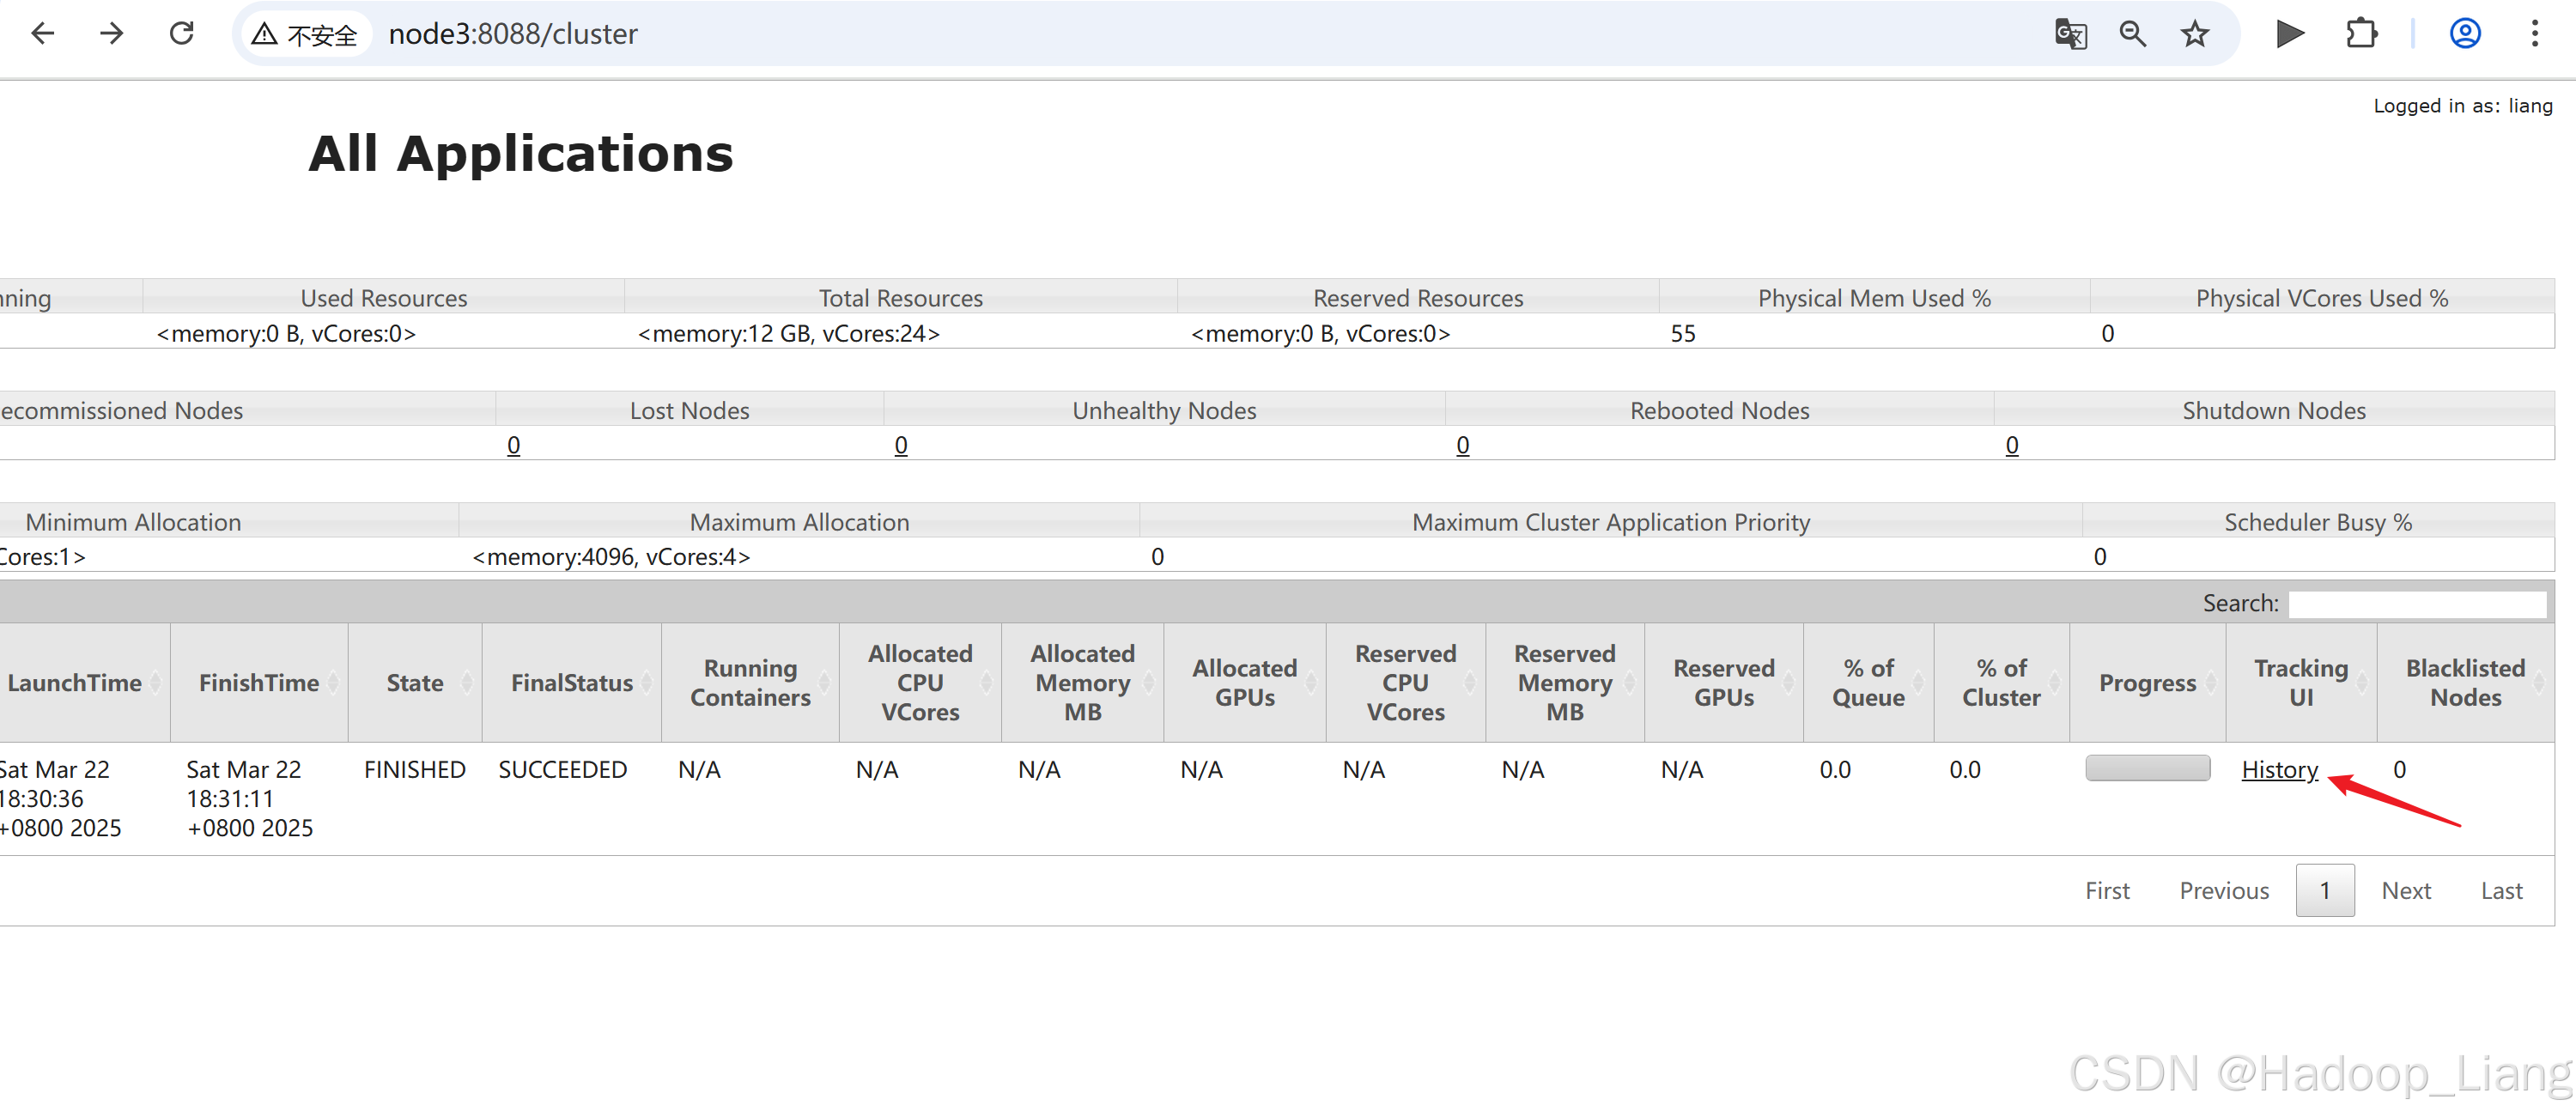This screenshot has width=2576, height=1117.
Task: Click the application progress bar
Action: point(2147,768)
